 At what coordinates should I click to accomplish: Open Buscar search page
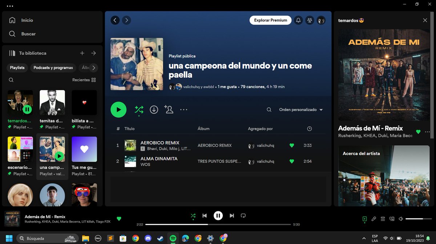[23, 34]
